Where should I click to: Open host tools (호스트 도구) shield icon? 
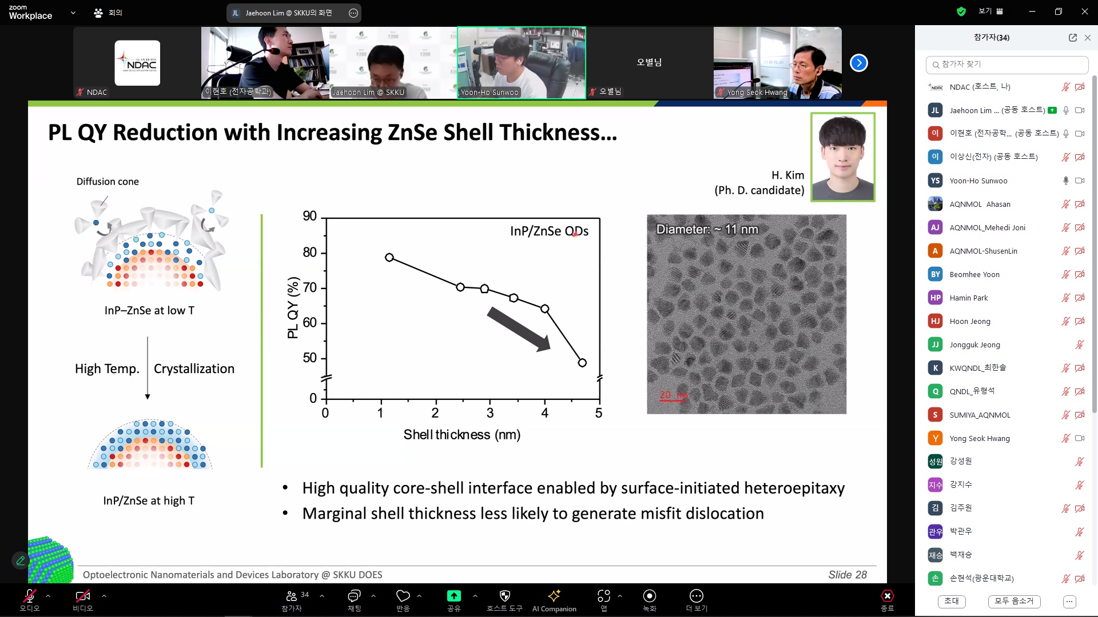tap(504, 596)
